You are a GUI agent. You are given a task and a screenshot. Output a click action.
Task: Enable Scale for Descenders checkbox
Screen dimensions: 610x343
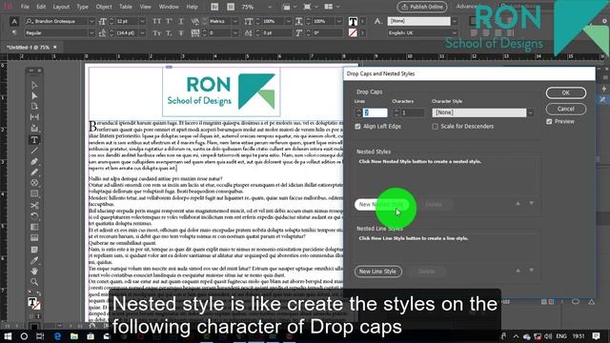click(435, 127)
